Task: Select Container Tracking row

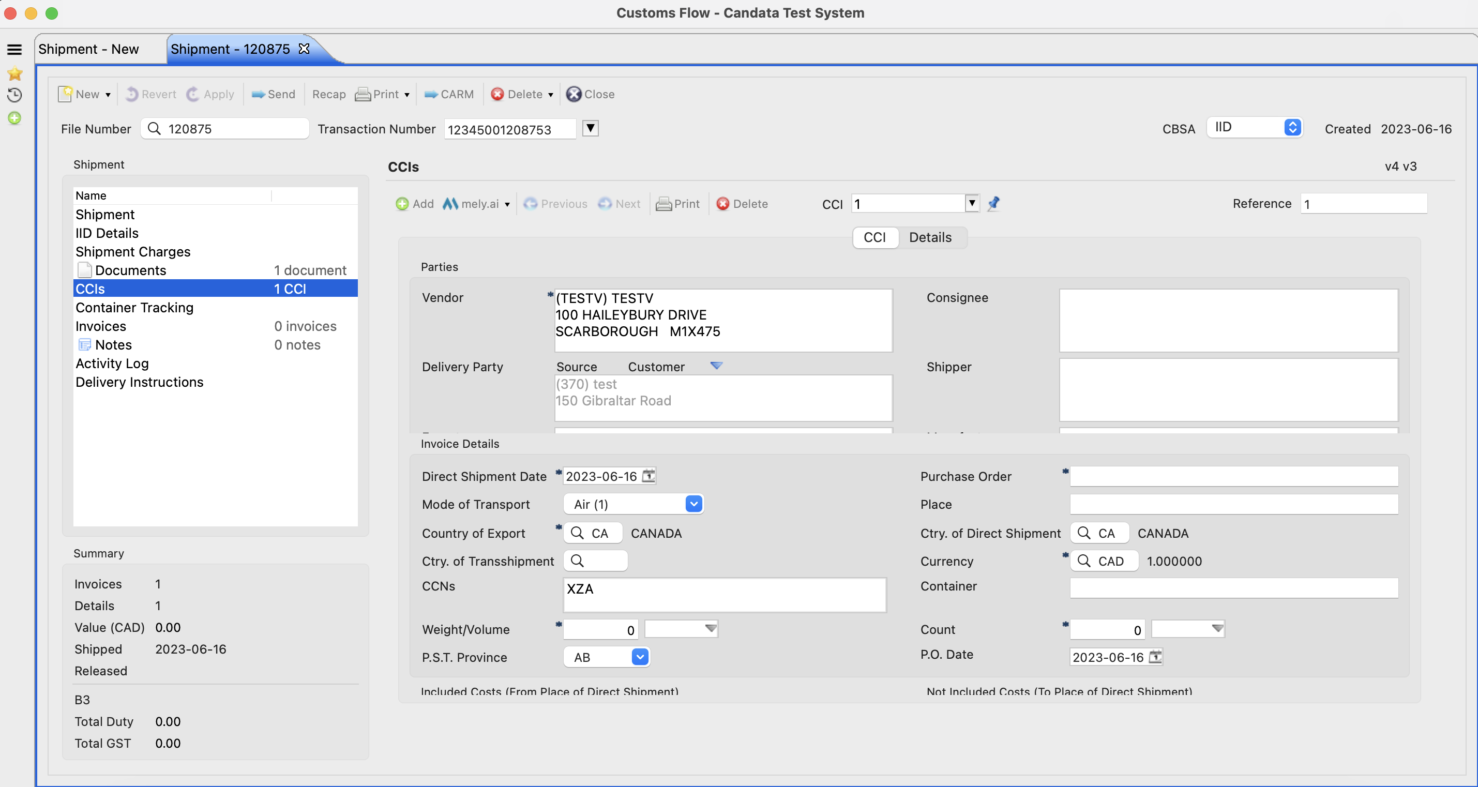Action: point(215,308)
